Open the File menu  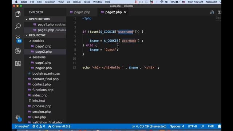pyautogui.click(x=32, y=2)
